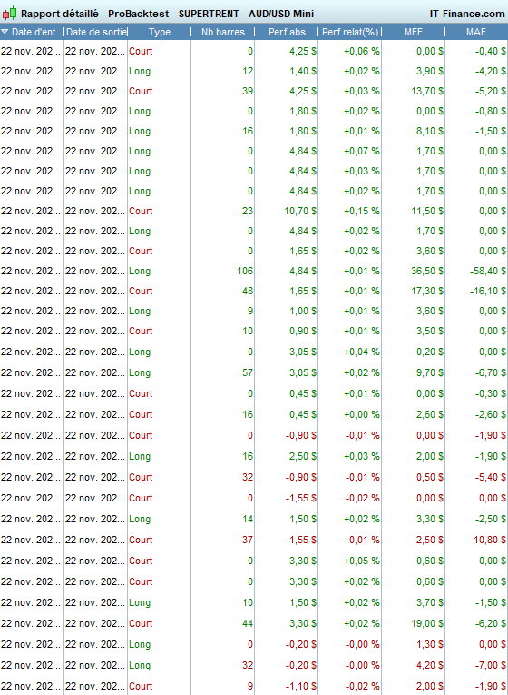Click the sort arrow beside Date d'ent header
This screenshot has height=695, width=508.
click(5, 32)
